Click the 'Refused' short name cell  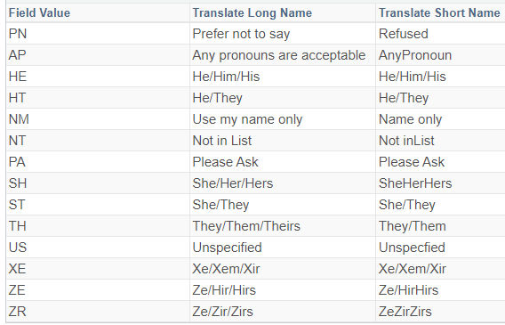(x=440, y=34)
